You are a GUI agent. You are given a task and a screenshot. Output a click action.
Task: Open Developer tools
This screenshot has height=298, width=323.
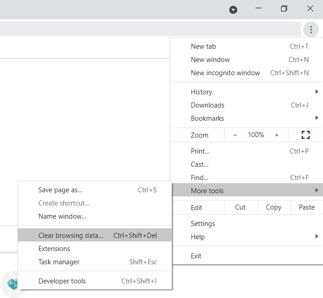pos(95,281)
